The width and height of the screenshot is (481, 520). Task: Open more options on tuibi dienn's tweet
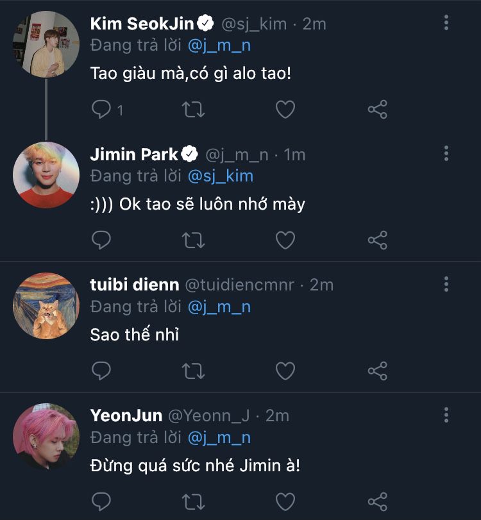click(x=446, y=284)
